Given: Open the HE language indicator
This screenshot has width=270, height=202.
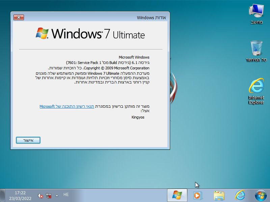Looking at the screenshot, I should click(x=66, y=195).
